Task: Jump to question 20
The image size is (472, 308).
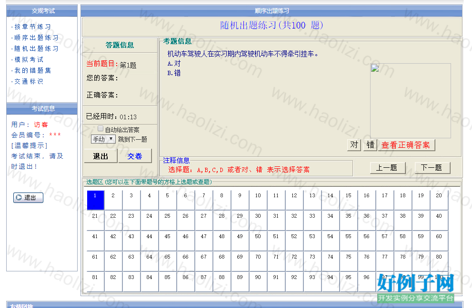Action: click(439, 200)
